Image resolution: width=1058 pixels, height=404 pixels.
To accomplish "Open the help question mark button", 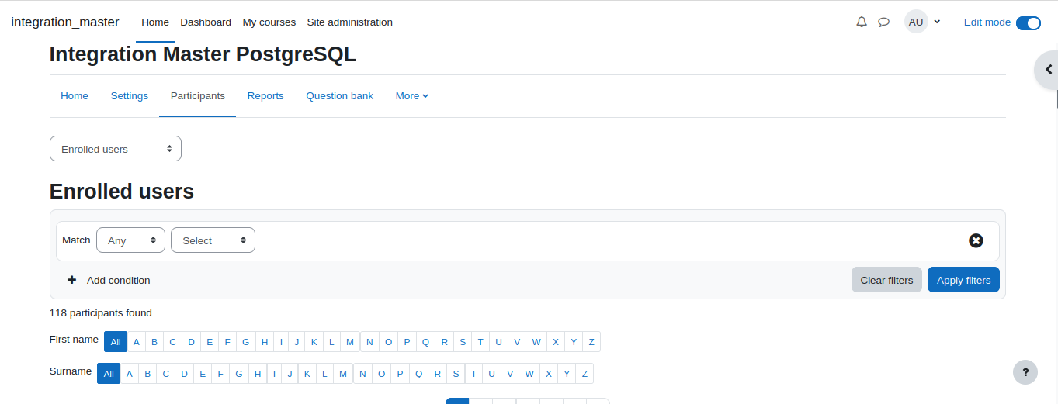I will click(x=1025, y=371).
